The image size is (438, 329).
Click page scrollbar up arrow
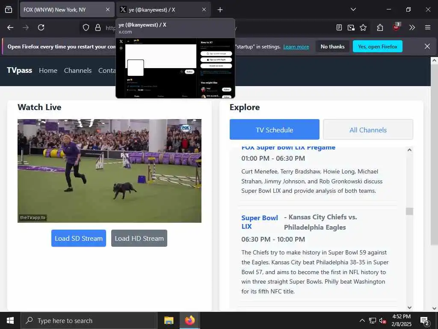tap(434, 60)
